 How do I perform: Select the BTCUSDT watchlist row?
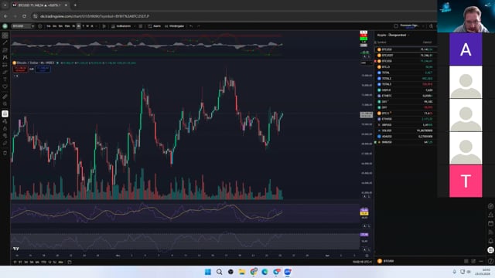(405, 55)
